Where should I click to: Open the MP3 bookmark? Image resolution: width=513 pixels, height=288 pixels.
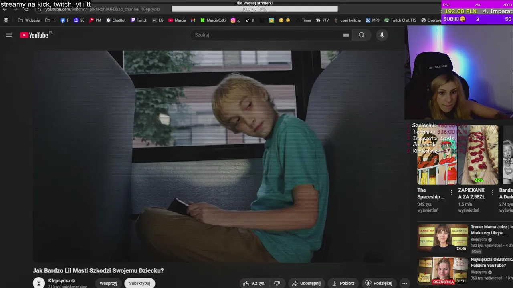tap(372, 20)
